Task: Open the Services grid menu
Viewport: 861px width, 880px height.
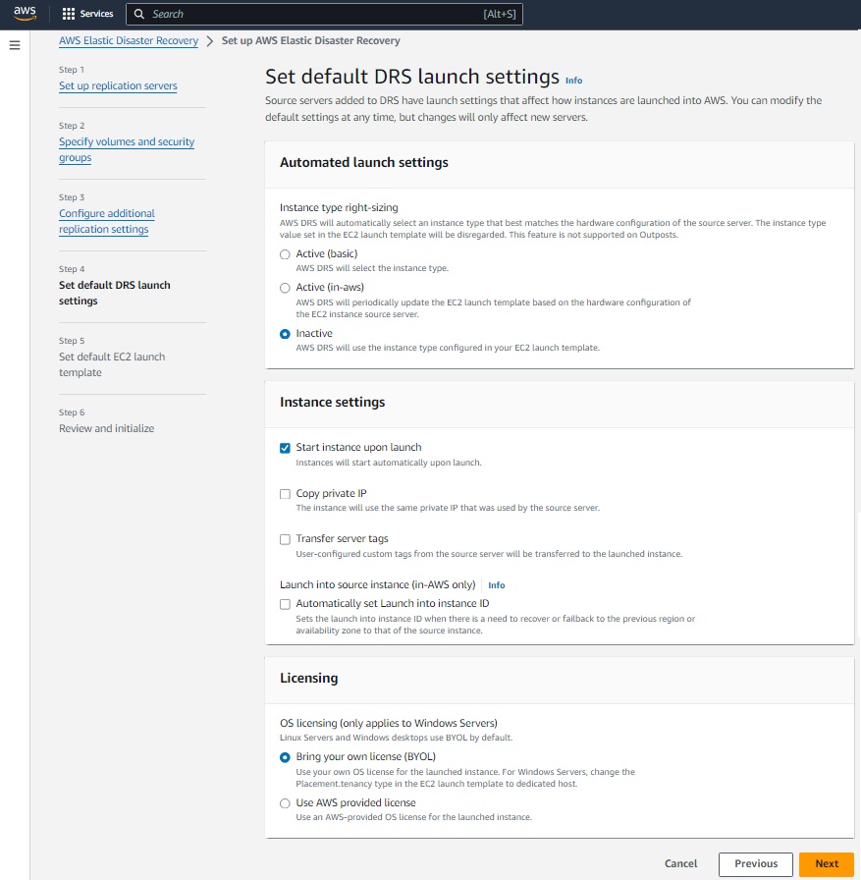Action: click(87, 14)
